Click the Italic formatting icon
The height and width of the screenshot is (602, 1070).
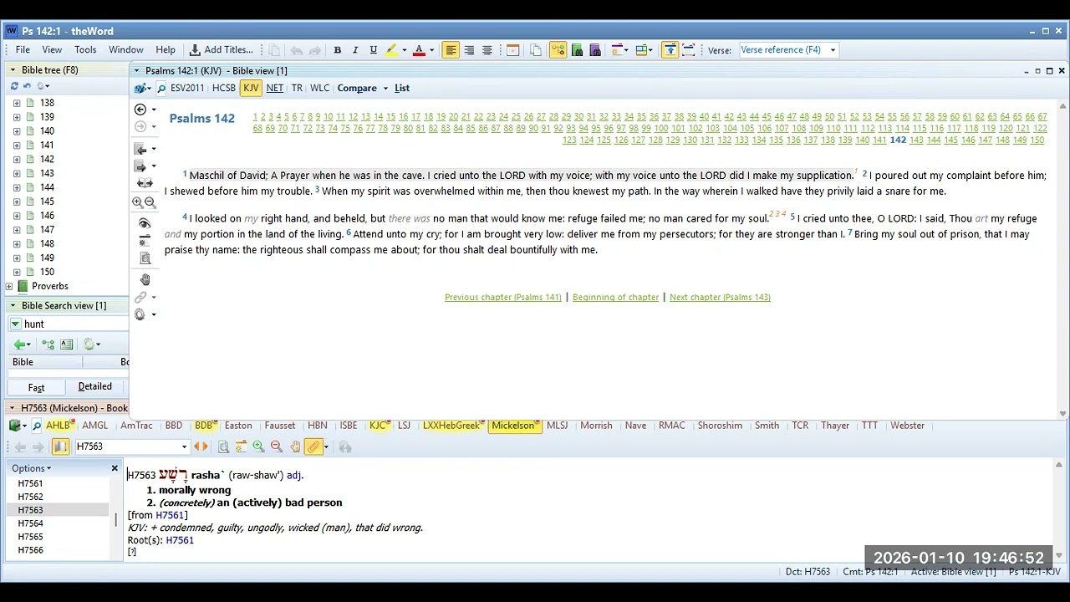coord(355,50)
